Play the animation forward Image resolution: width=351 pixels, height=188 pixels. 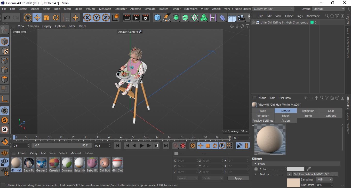coord(141,146)
